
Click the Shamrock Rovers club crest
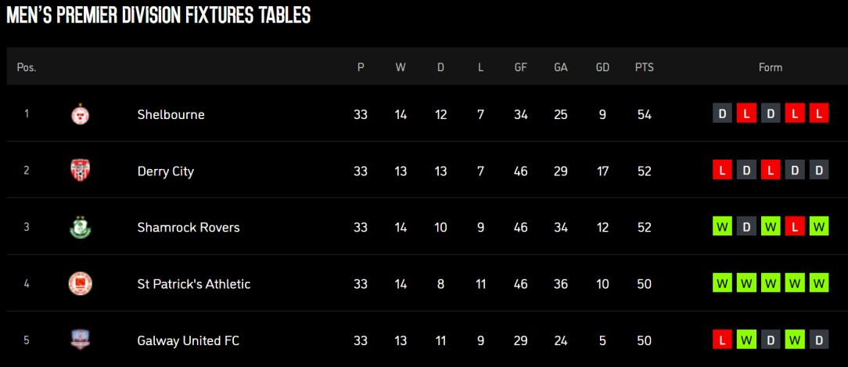tap(80, 227)
